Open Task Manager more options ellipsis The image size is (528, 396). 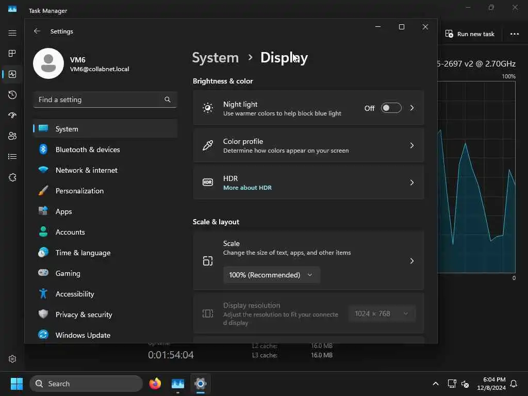click(514, 34)
